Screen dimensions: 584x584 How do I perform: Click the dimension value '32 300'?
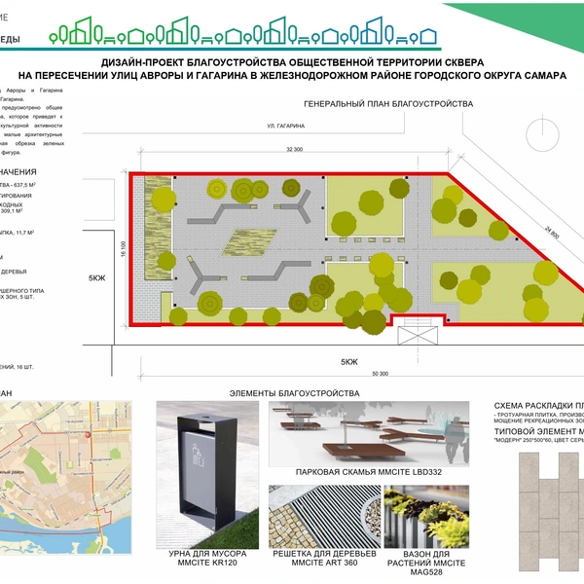(x=295, y=149)
